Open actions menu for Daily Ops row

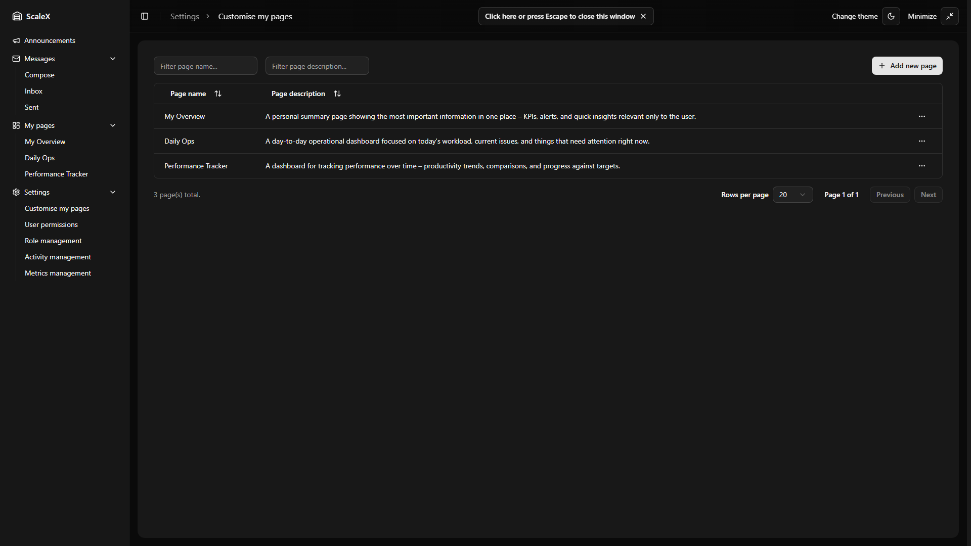pos(922,141)
